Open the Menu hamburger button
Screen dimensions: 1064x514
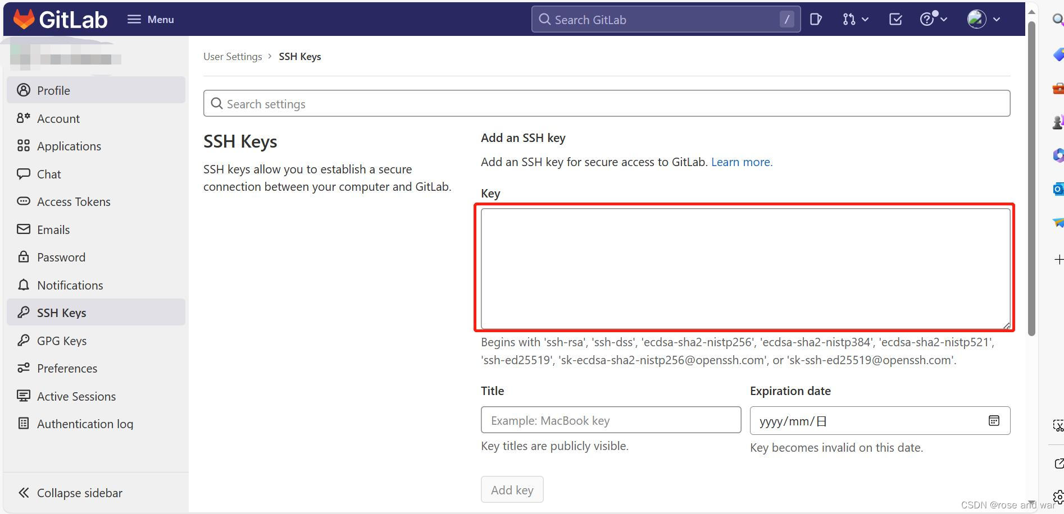(151, 19)
